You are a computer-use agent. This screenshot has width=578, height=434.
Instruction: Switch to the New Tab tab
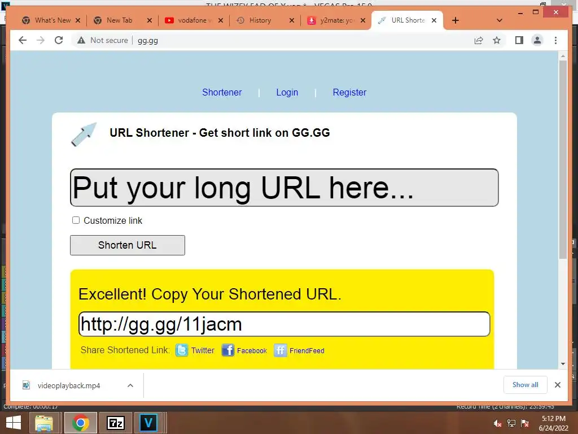pyautogui.click(x=119, y=20)
